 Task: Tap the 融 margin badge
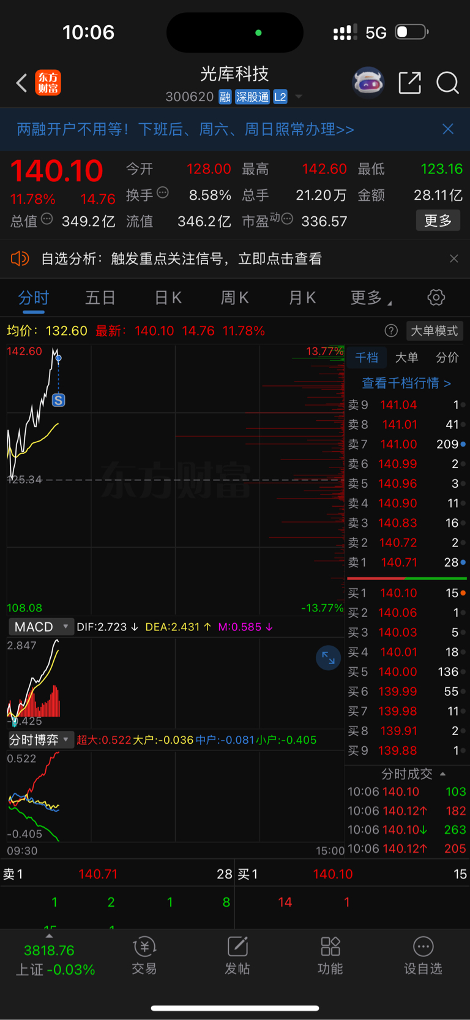click(x=225, y=97)
